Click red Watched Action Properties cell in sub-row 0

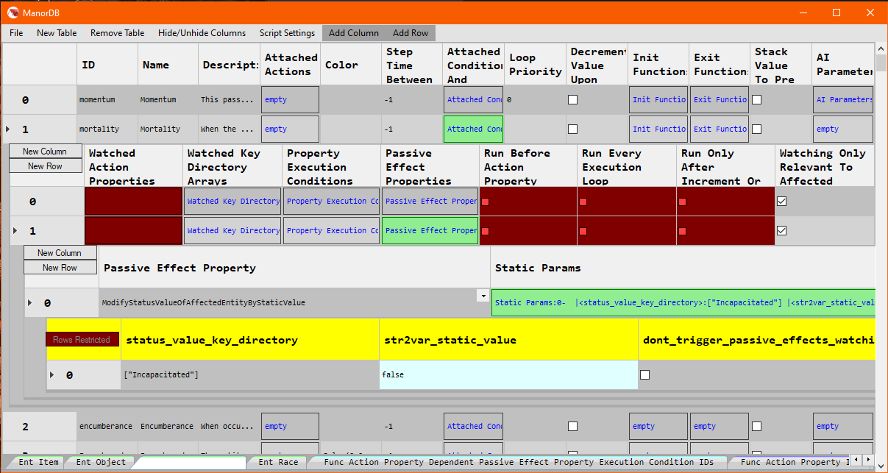point(133,201)
